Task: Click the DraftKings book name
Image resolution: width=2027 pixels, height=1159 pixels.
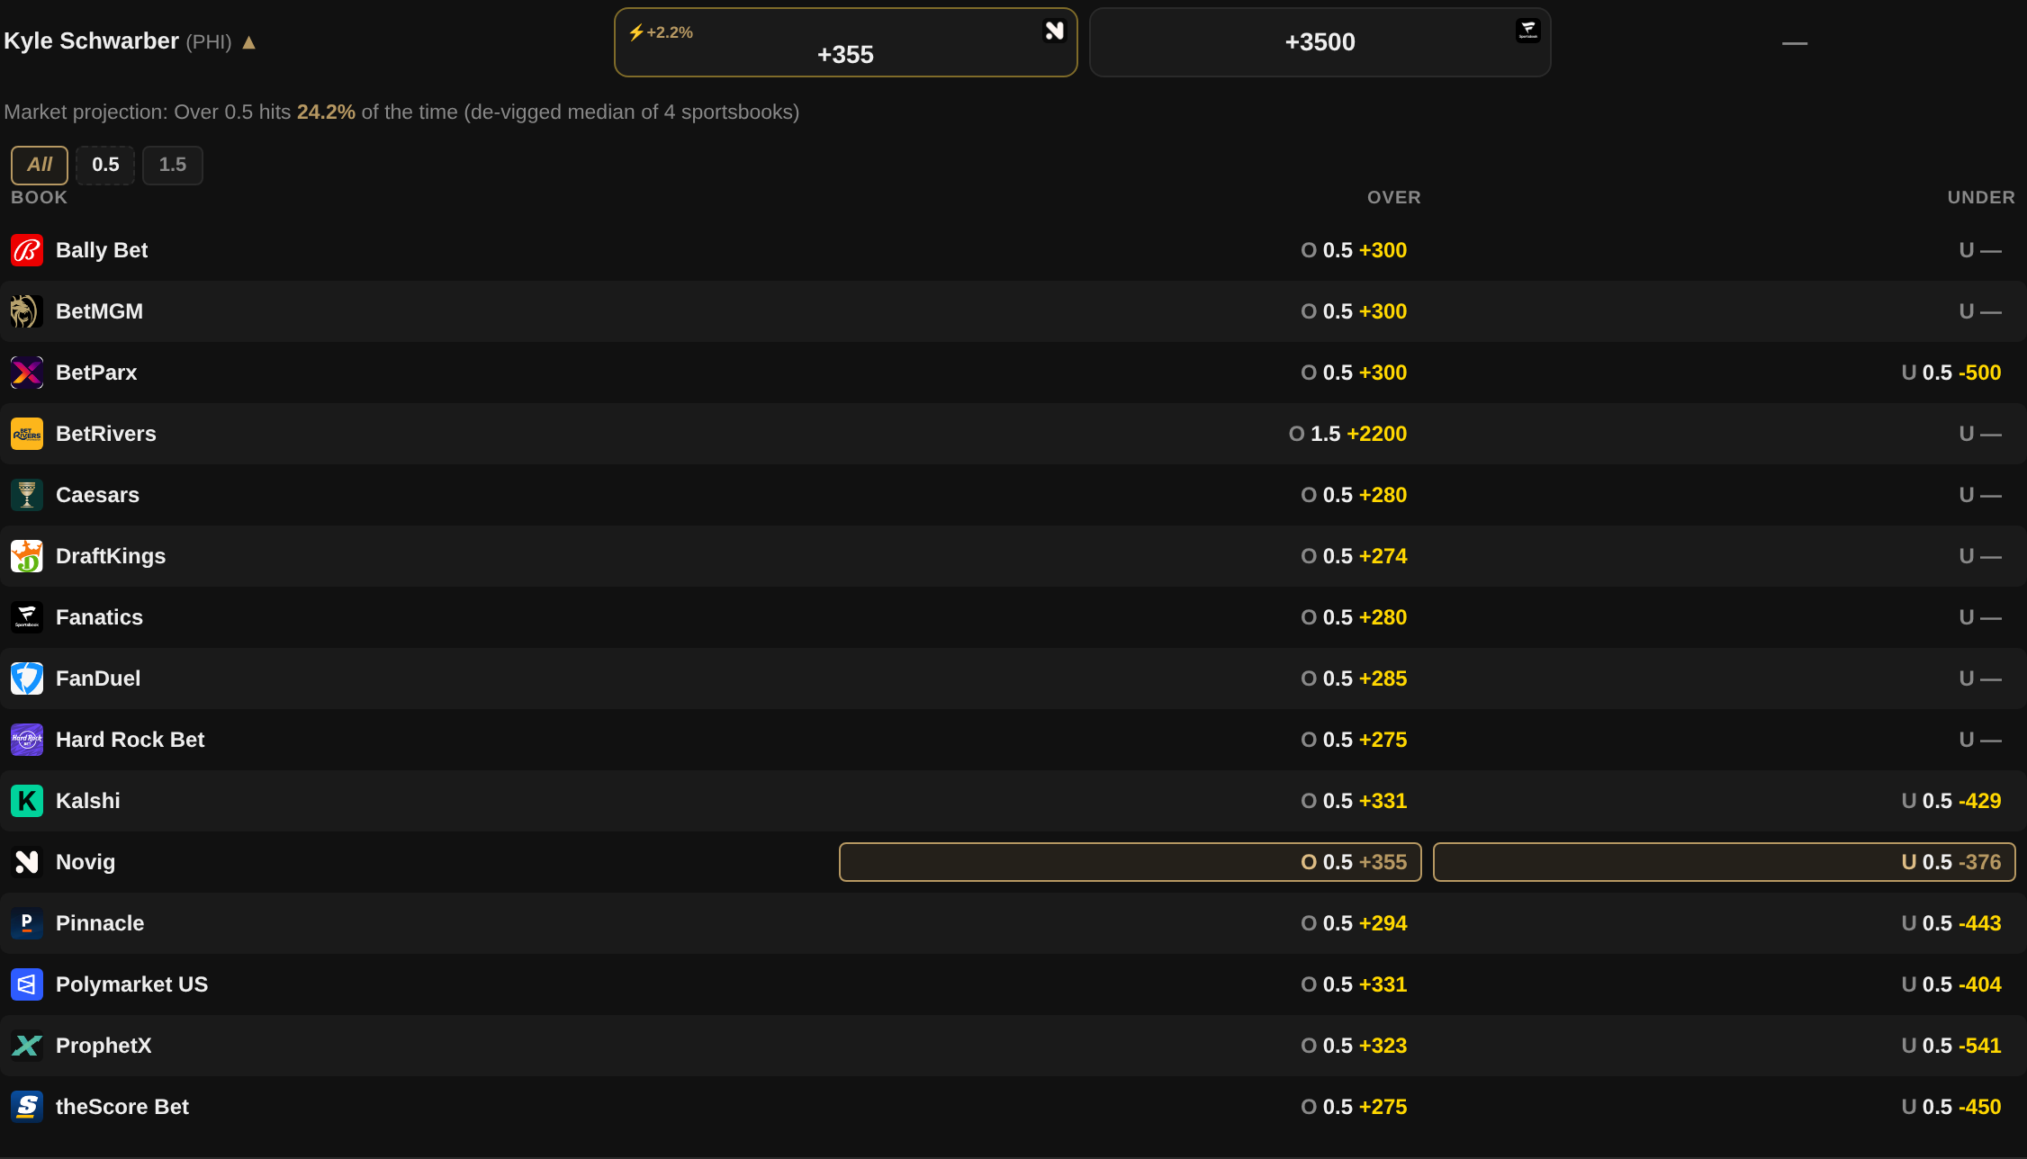Action: (111, 556)
